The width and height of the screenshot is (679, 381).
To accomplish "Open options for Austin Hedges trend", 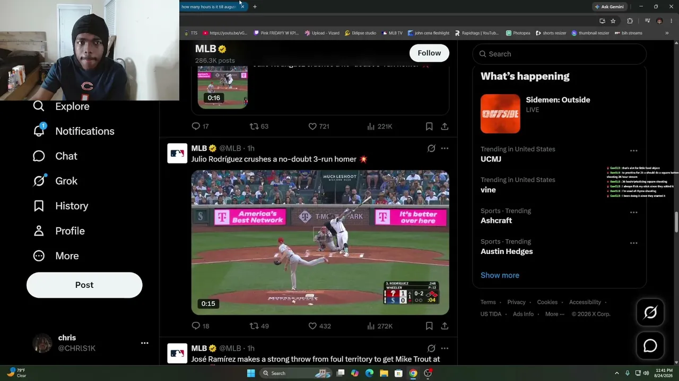I will [x=633, y=243].
